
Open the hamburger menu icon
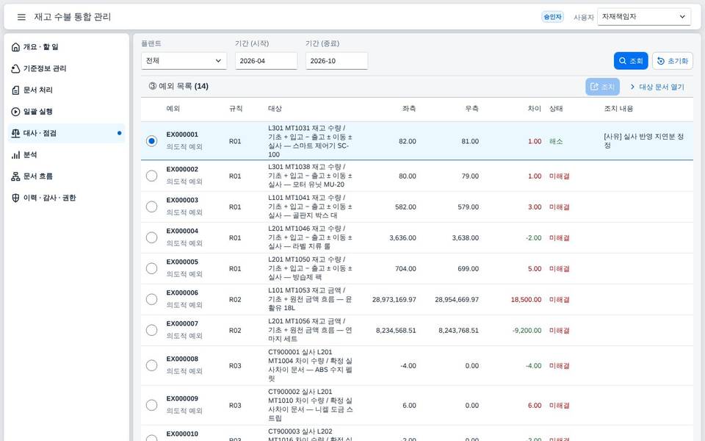21,17
